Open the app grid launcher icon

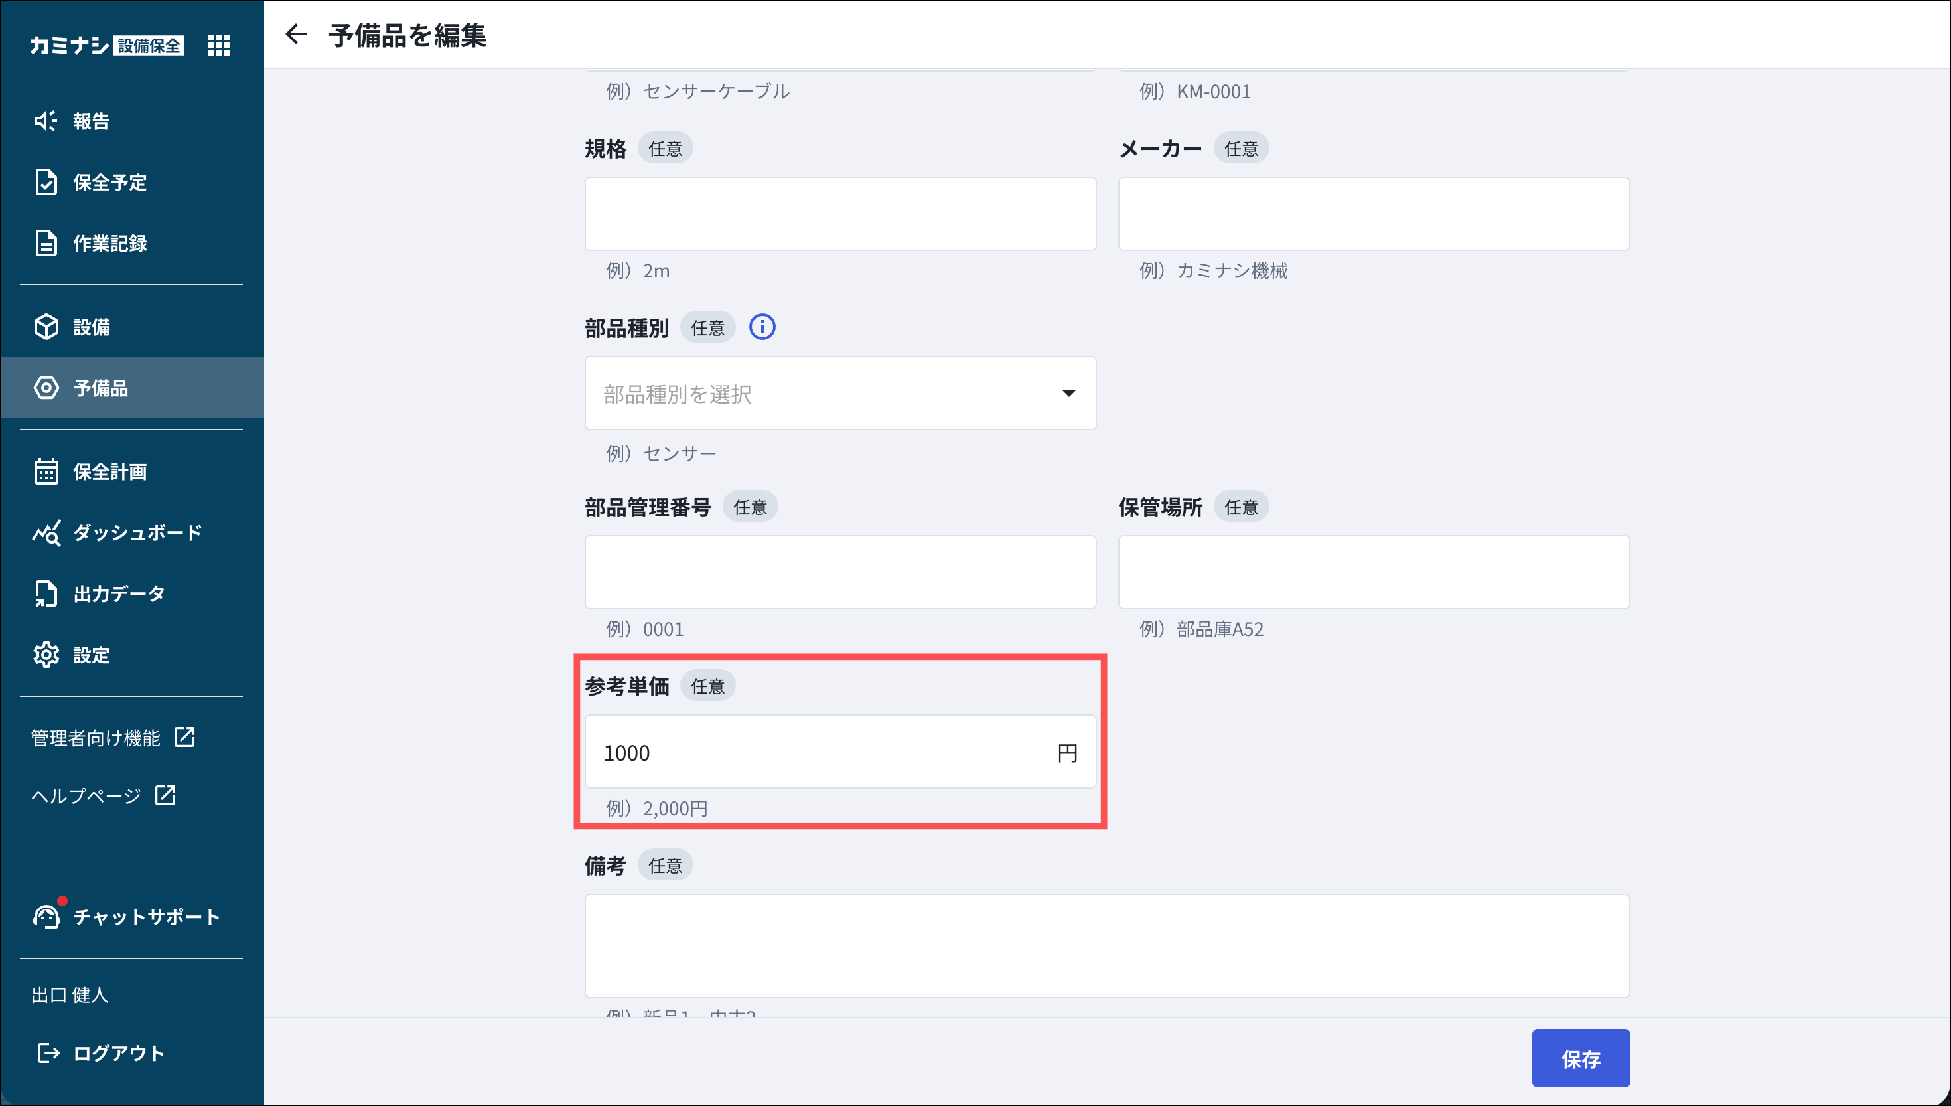(218, 46)
